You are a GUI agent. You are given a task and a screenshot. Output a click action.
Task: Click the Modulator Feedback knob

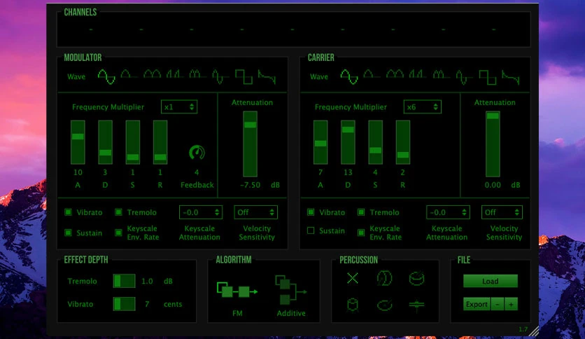pos(197,152)
